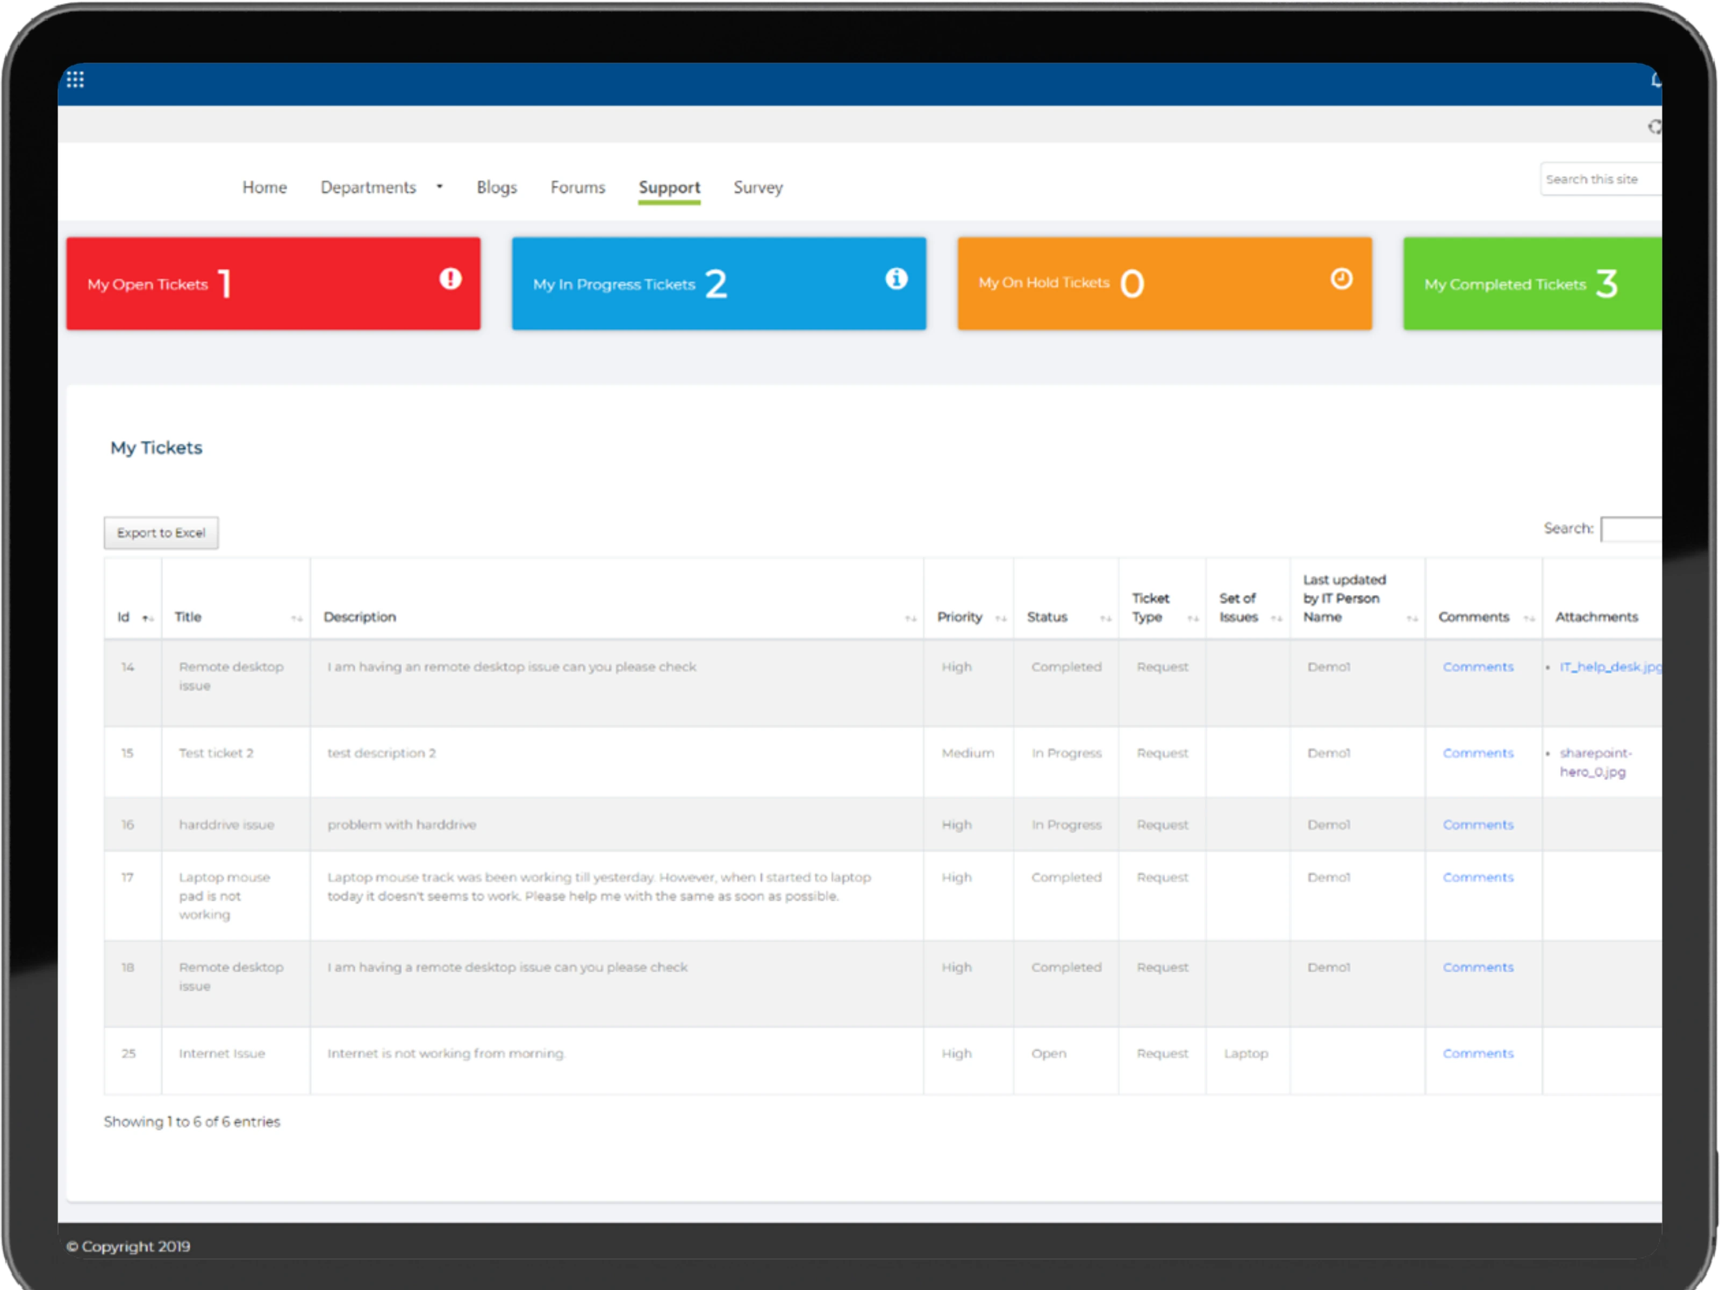Click the notification bell icon

click(x=1655, y=80)
